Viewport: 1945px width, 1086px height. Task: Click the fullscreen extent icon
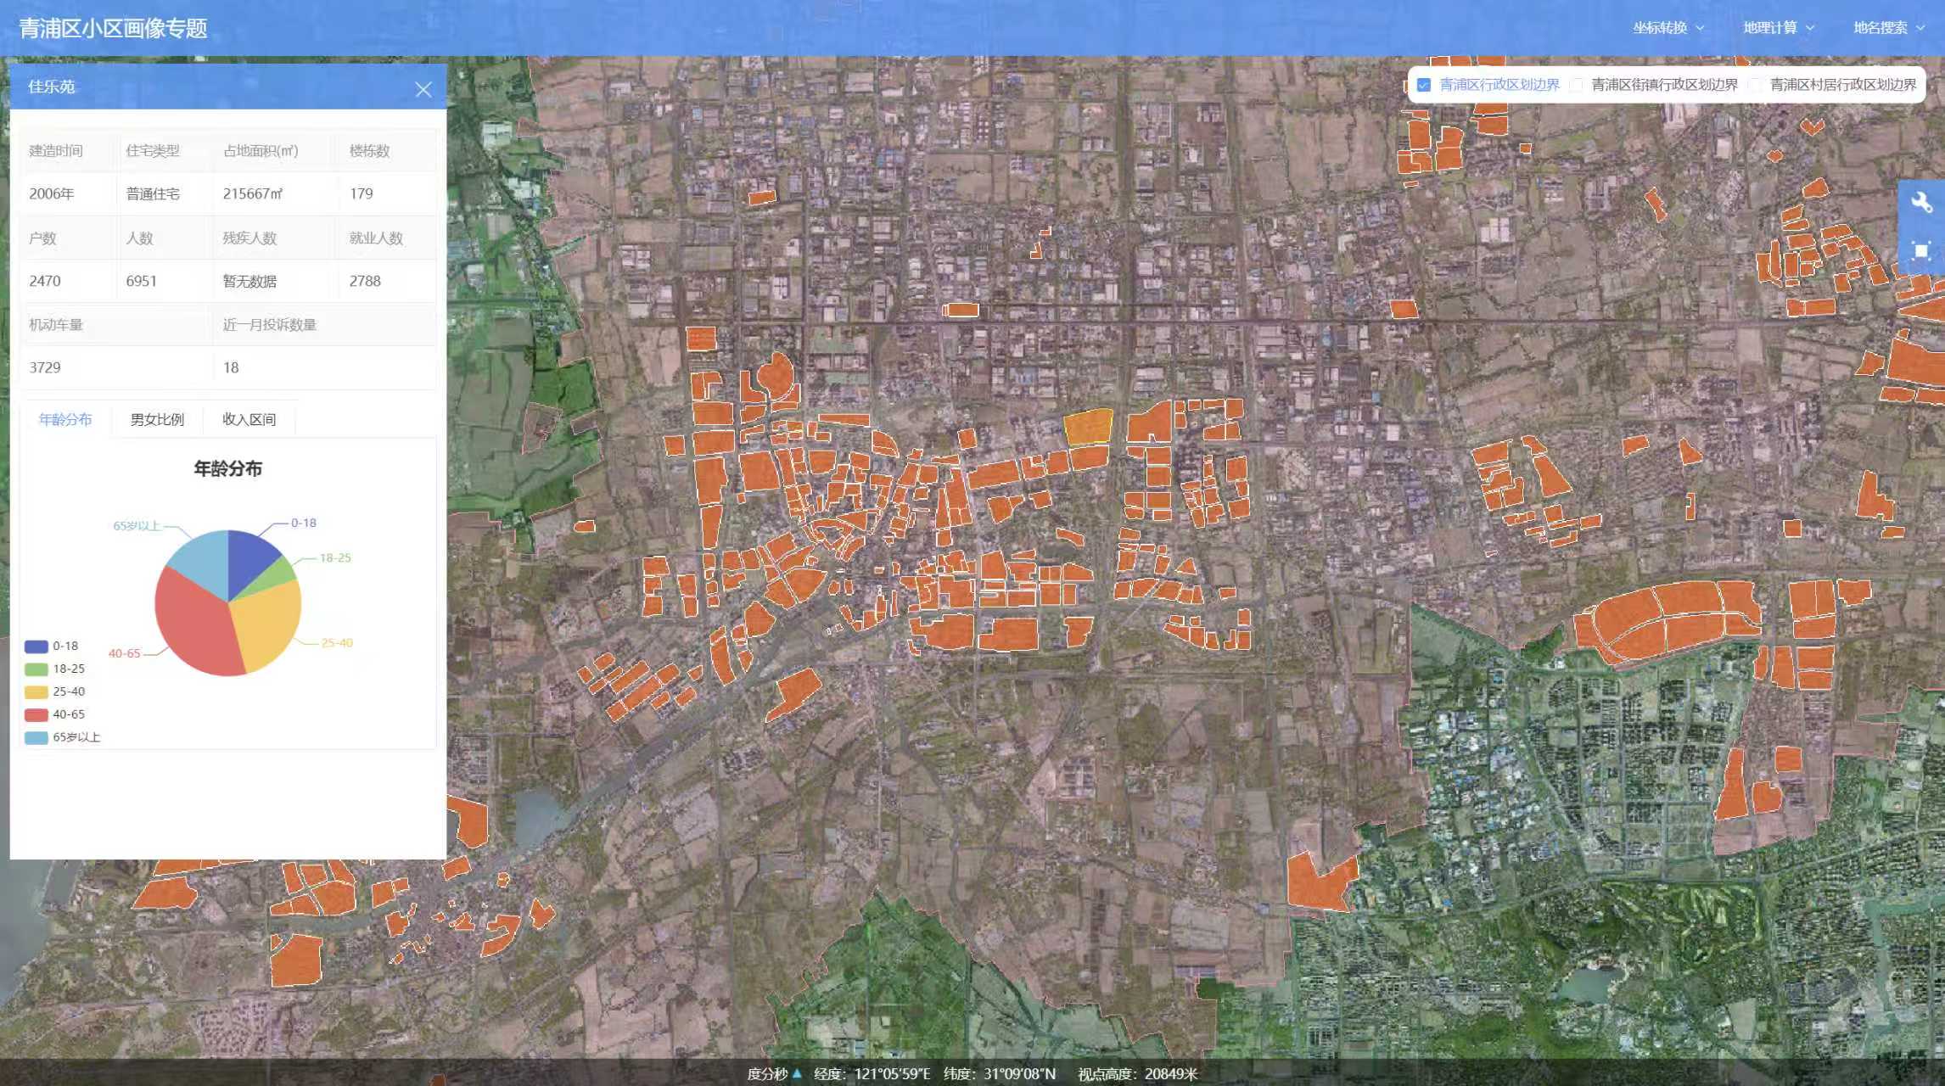1921,250
